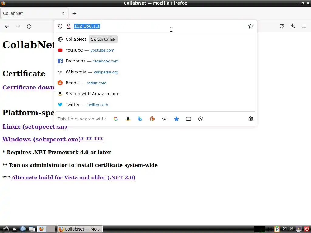Open Alternate build for Vista link
Image resolution: width=311 pixels, height=233 pixels.
73,177
